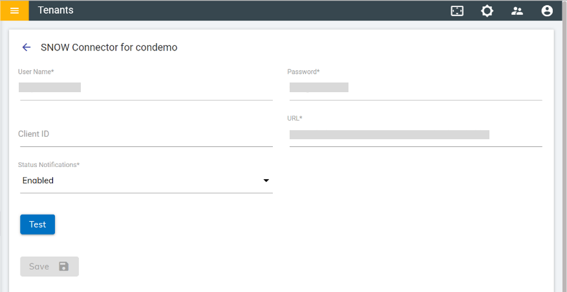Click the Test button

37,224
